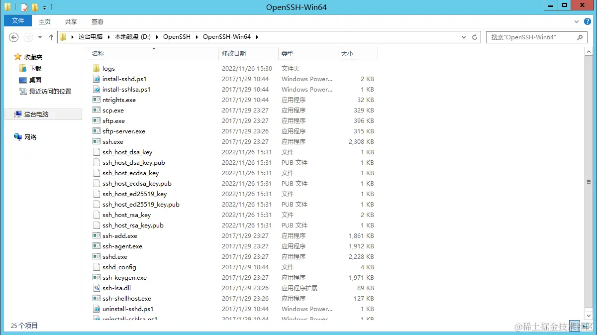The width and height of the screenshot is (597, 335).
Task: Select the sftp.exe icon
Action: pyautogui.click(x=97, y=121)
